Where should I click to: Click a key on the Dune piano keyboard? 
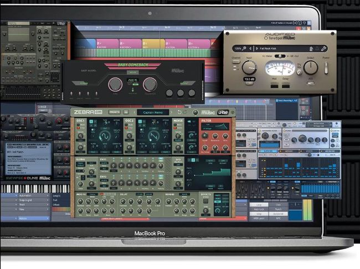pos(35,189)
